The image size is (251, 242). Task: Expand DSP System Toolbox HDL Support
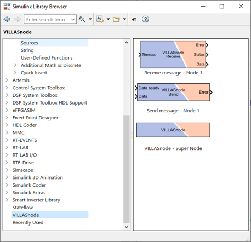[7, 102]
